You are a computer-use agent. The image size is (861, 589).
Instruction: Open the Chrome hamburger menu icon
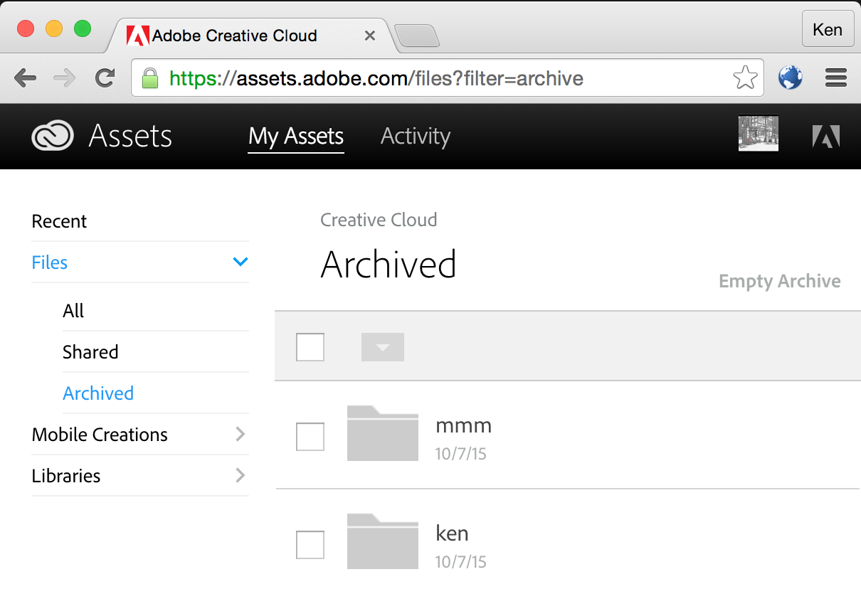[836, 78]
